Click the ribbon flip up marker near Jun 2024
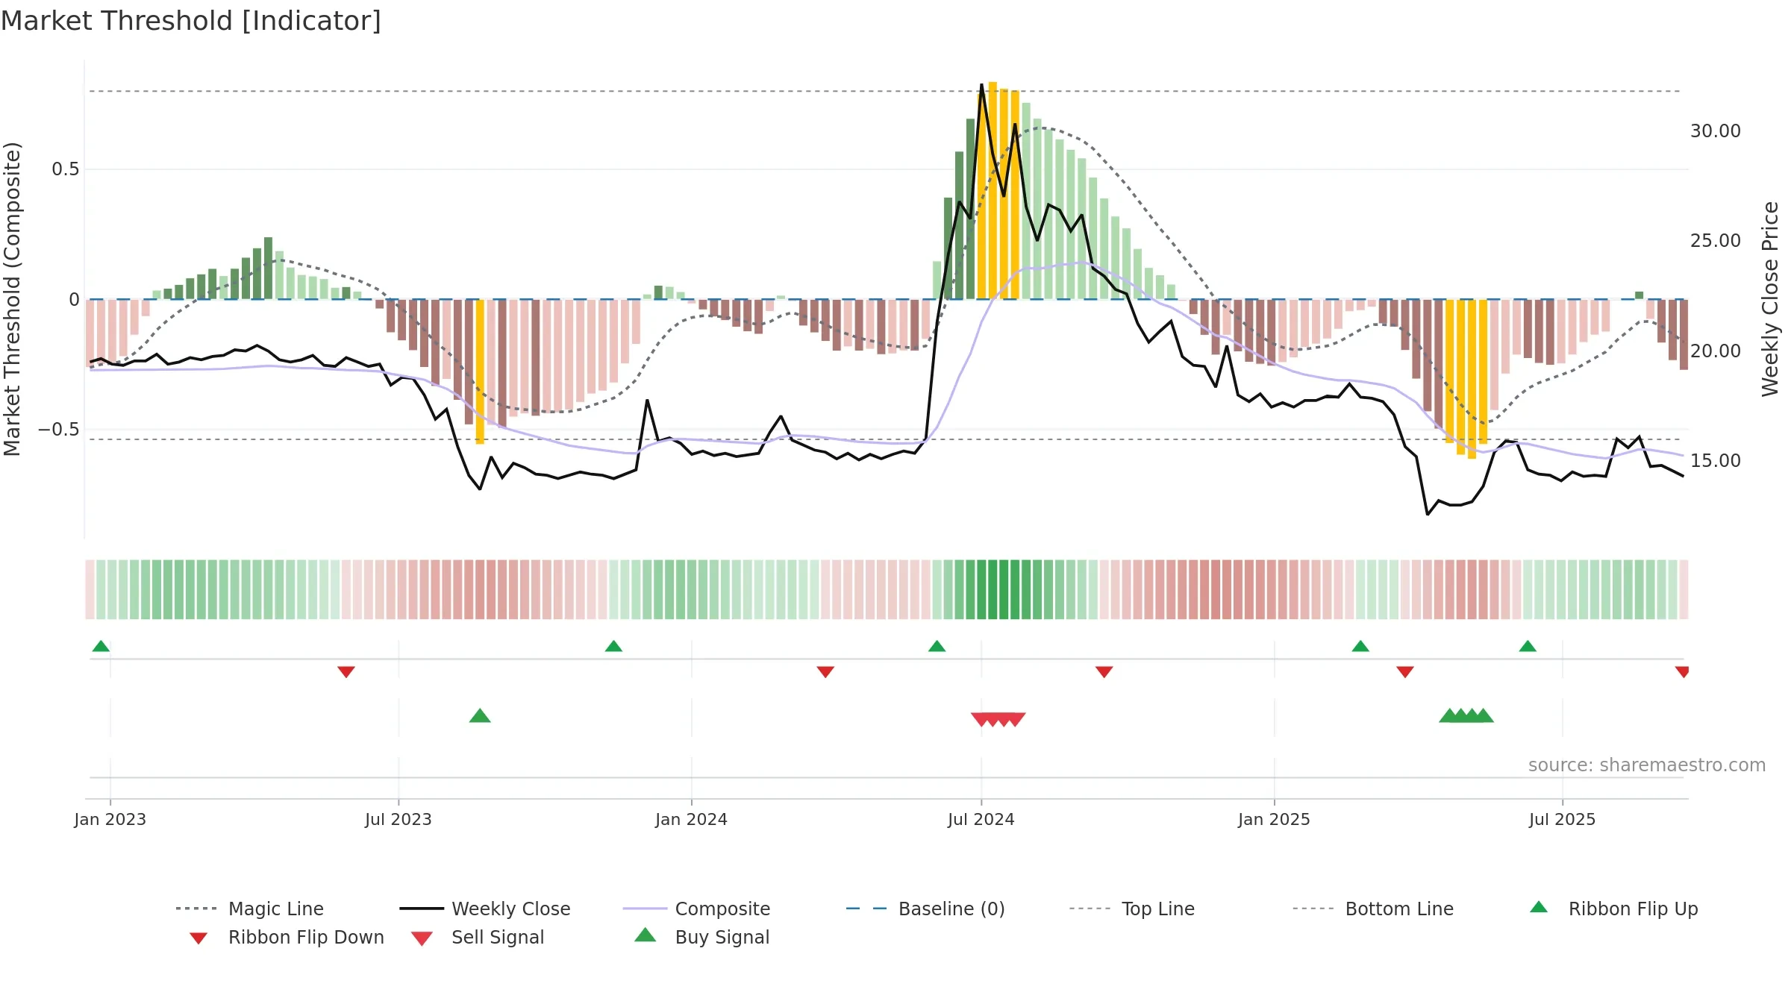The width and height of the screenshot is (1791, 1007). [x=937, y=646]
